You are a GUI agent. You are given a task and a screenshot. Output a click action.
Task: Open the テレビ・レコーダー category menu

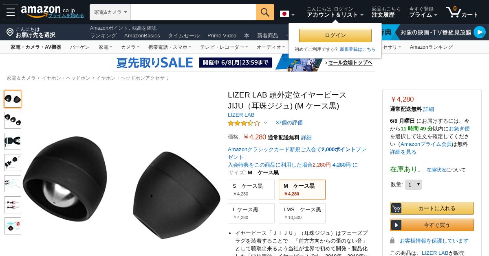pyautogui.click(x=224, y=47)
